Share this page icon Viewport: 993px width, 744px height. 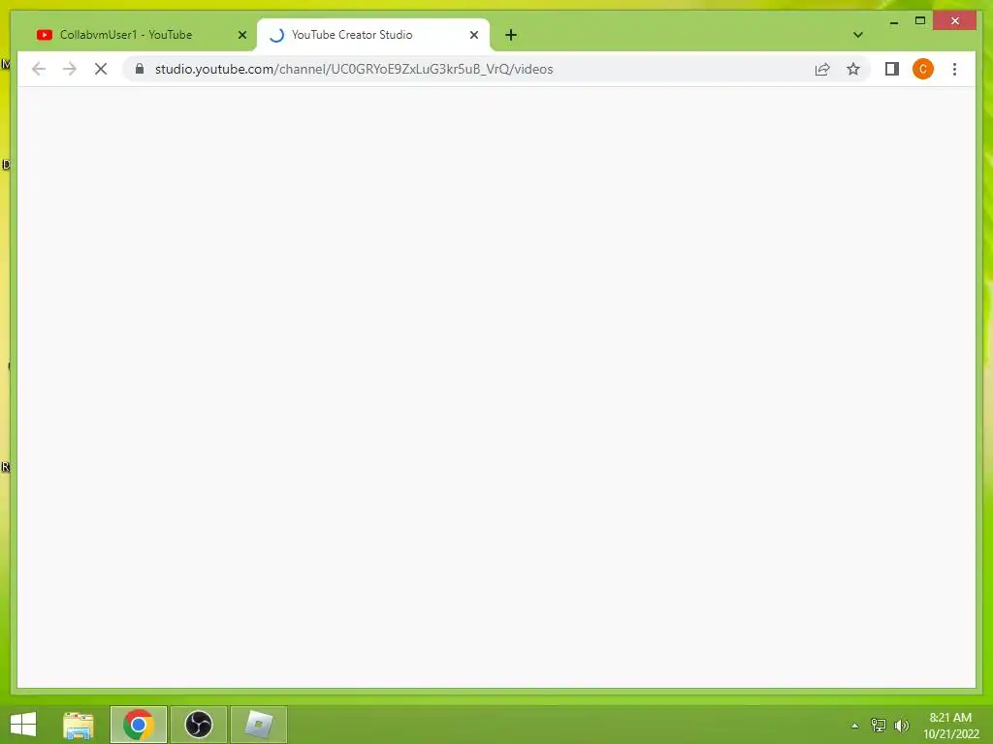coord(822,69)
